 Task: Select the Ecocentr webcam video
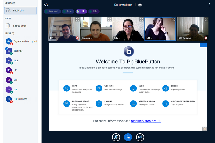pos(96,29)
